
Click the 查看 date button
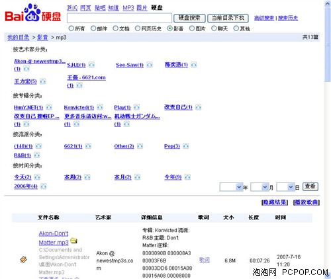click(x=310, y=186)
